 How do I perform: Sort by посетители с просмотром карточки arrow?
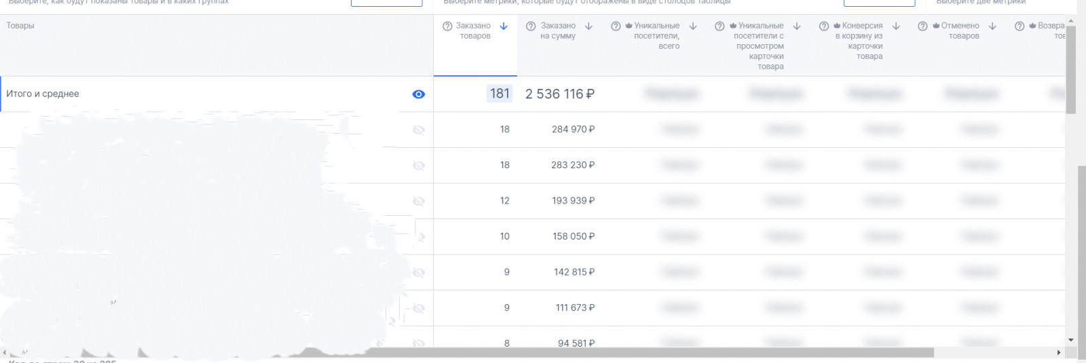coord(797,26)
